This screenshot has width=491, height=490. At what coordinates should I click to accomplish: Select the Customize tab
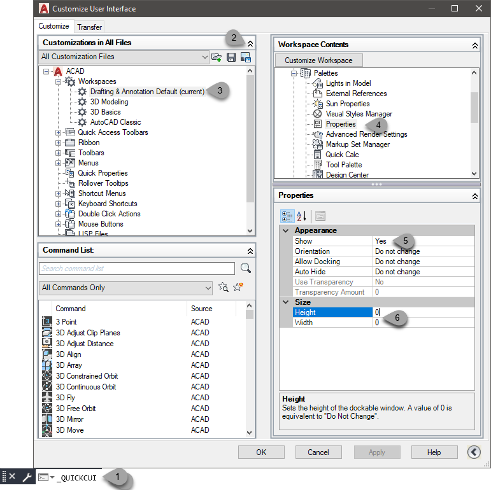coord(53,26)
